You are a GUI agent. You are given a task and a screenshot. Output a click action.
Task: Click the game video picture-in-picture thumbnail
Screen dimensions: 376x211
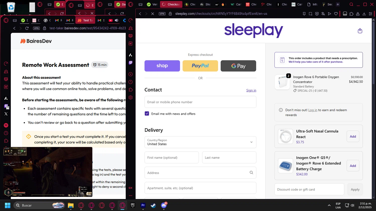click(48, 172)
